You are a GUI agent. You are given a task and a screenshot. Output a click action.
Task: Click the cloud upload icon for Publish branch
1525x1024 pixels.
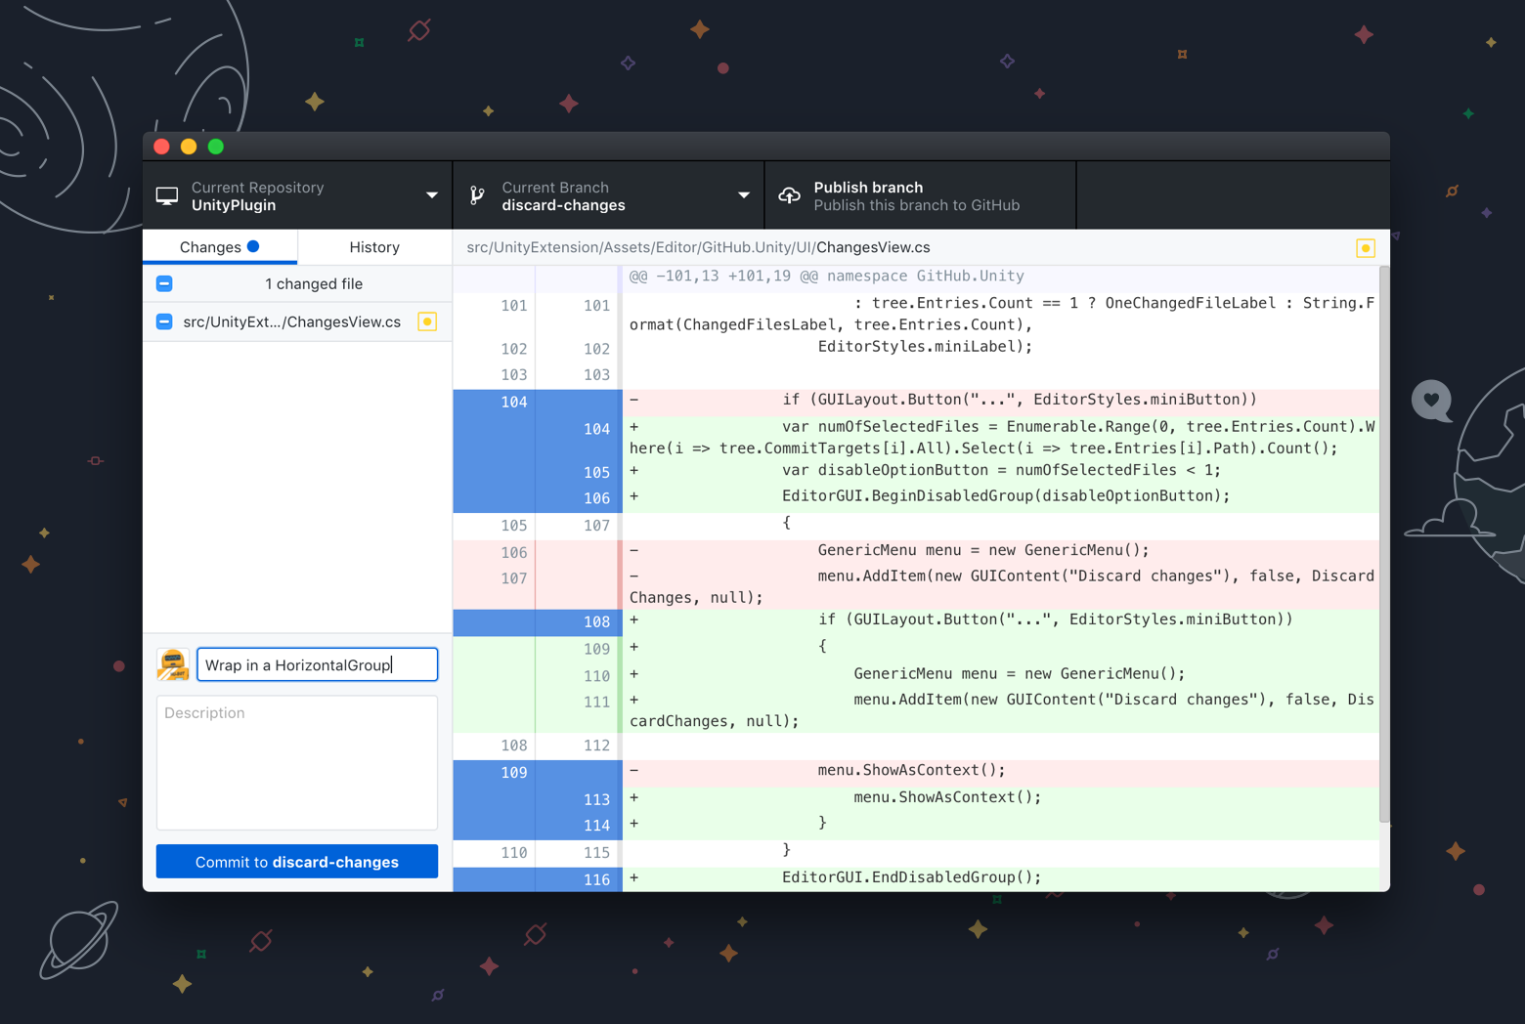pyautogui.click(x=789, y=194)
